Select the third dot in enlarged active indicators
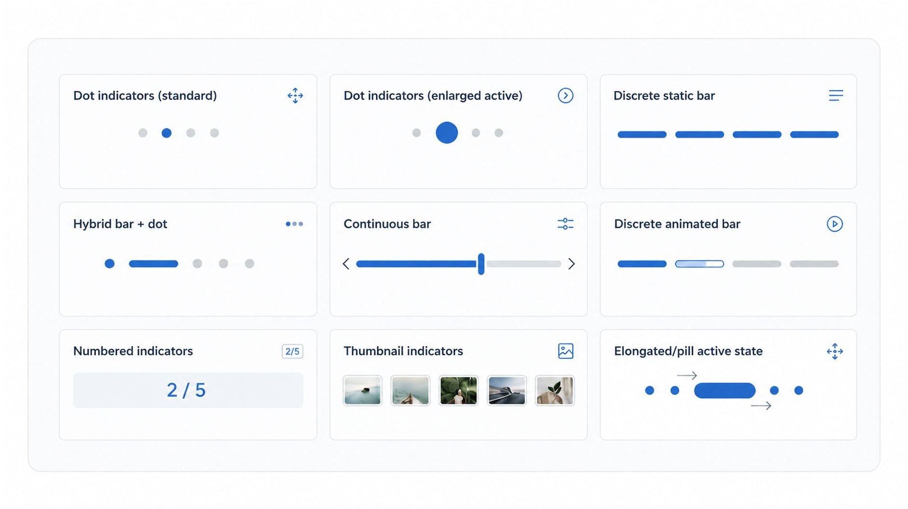The width and height of the screenshot is (908, 509). [x=476, y=133]
